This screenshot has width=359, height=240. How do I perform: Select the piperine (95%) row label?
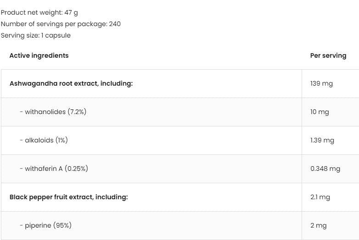pos(45,225)
